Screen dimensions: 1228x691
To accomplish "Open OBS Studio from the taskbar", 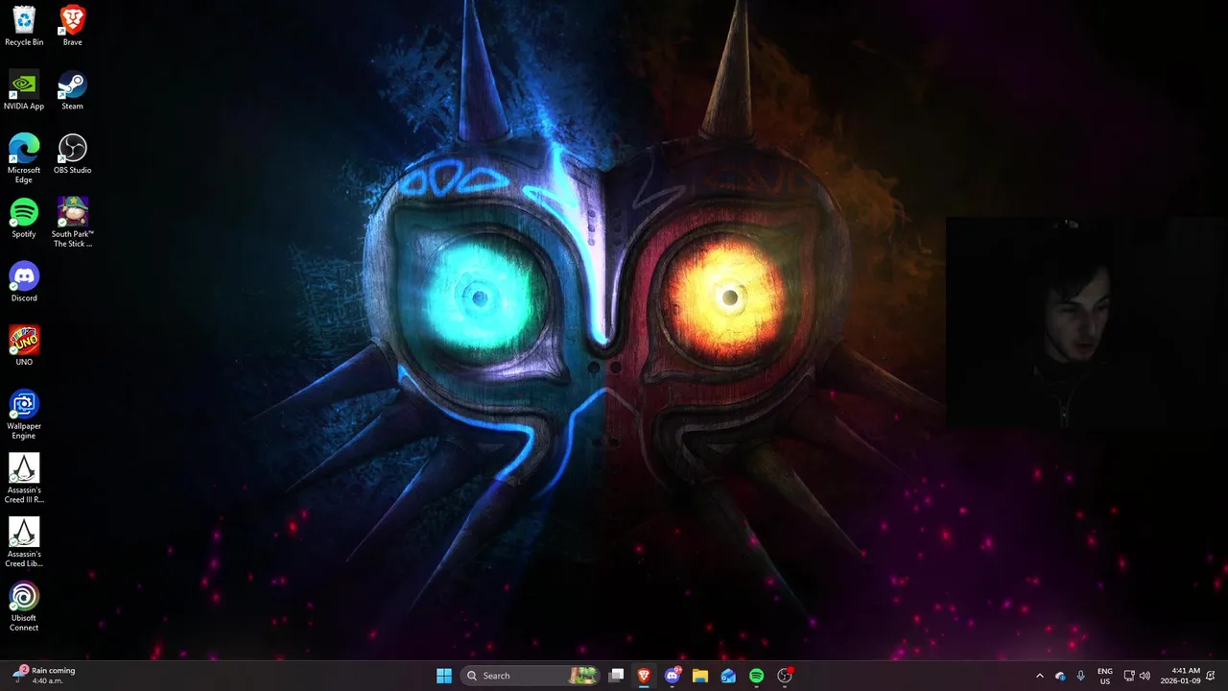I will pos(785,676).
